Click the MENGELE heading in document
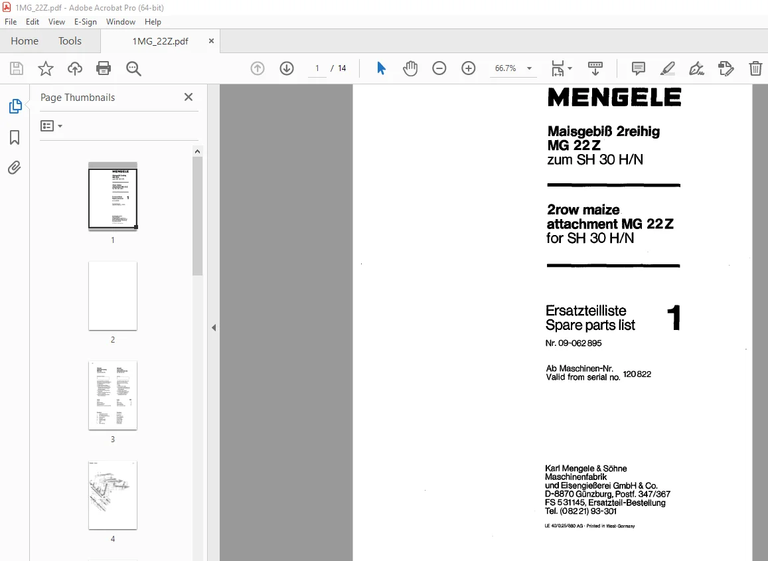 point(615,97)
